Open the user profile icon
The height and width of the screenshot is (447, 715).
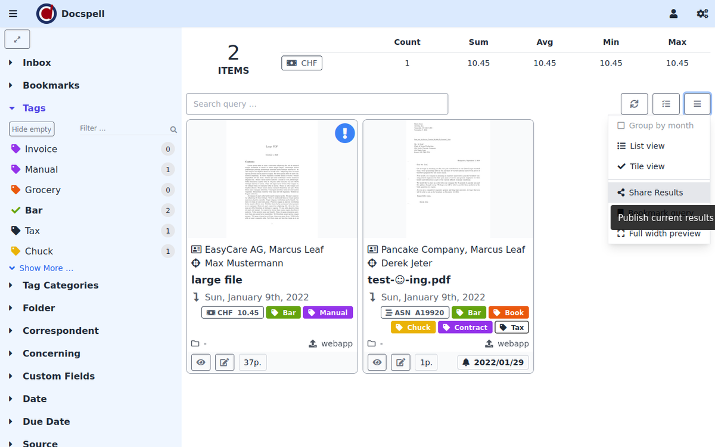tap(673, 14)
